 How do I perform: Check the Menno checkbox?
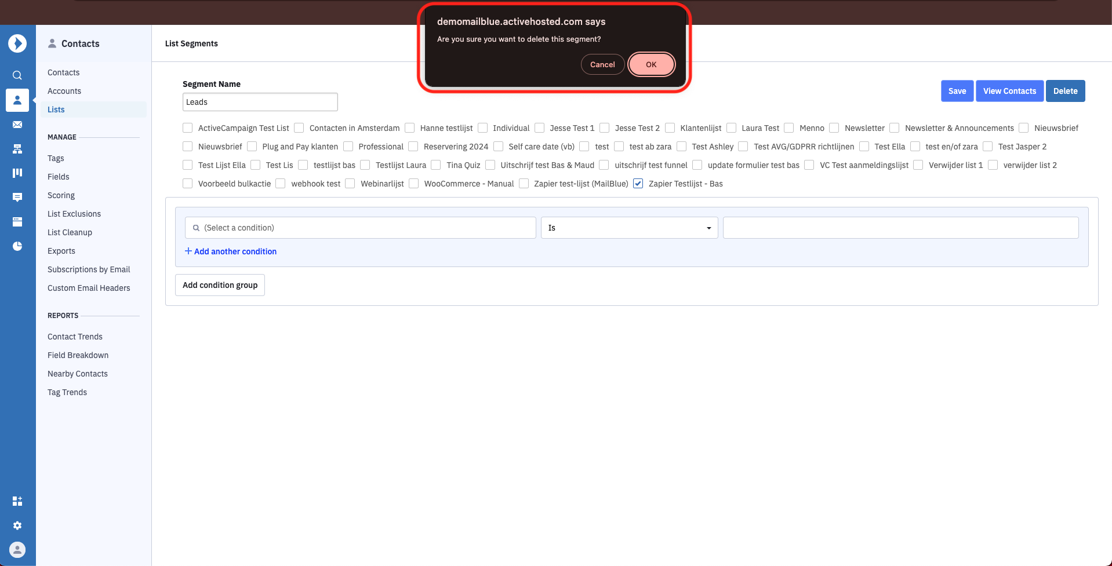pos(788,128)
